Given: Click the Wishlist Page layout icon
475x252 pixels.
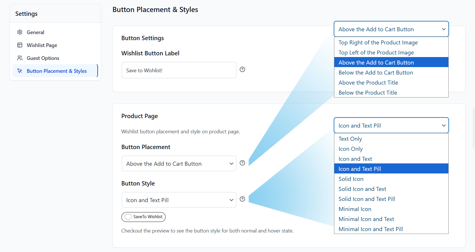Looking at the screenshot, I should click(x=20, y=45).
